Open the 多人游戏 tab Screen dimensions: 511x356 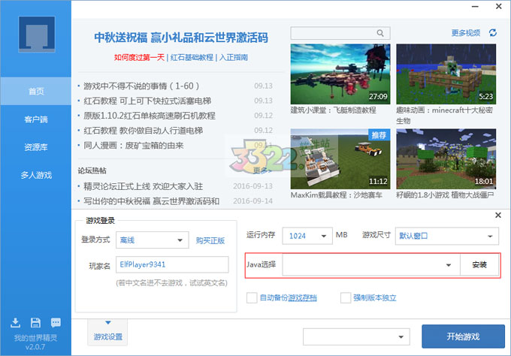pos(36,175)
